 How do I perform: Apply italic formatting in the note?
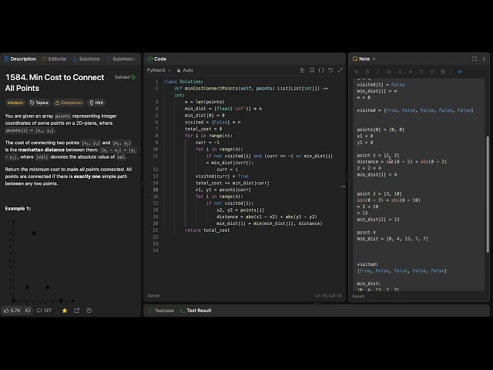click(378, 72)
